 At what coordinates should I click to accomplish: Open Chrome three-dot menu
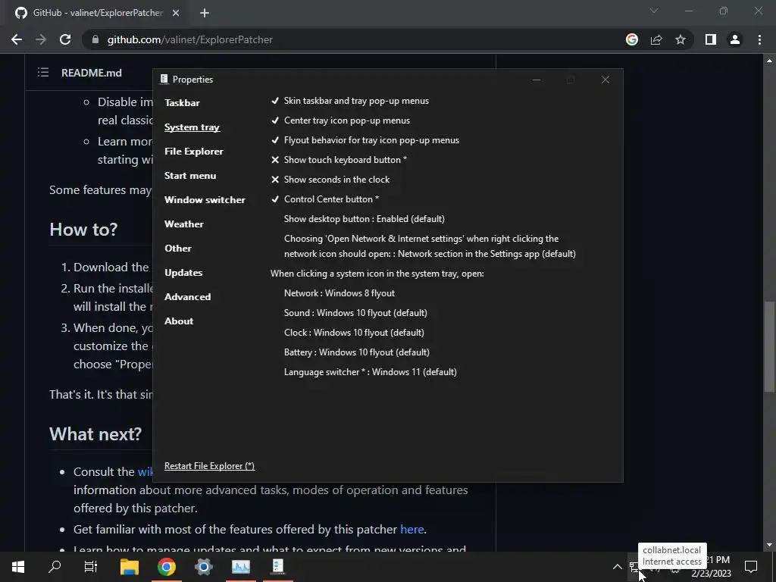point(759,39)
